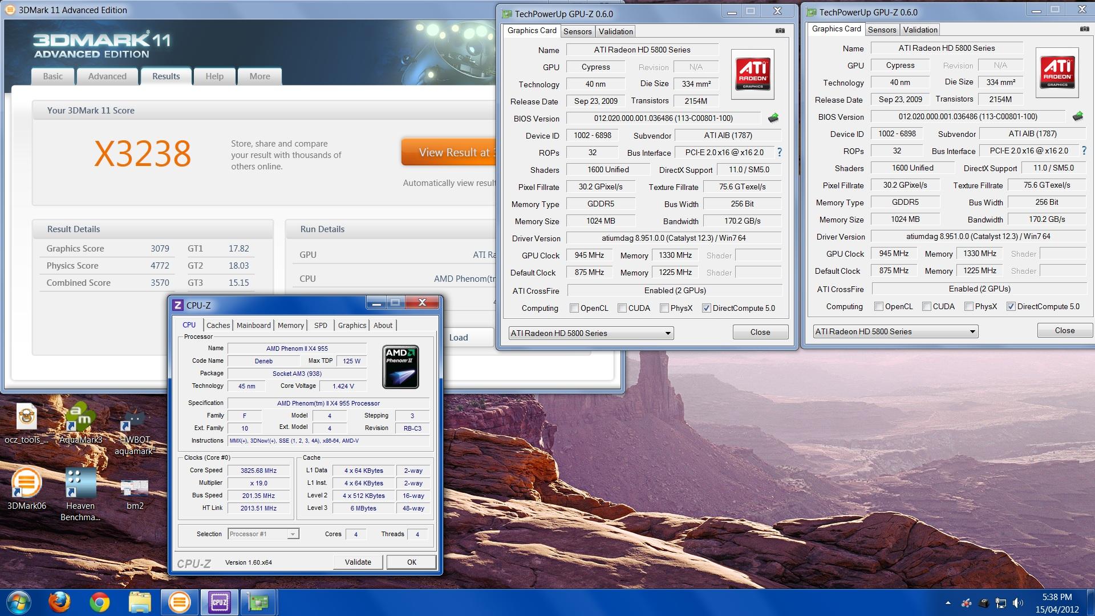1095x616 pixels.
Task: Click the network tray icon
Action: 1001,603
